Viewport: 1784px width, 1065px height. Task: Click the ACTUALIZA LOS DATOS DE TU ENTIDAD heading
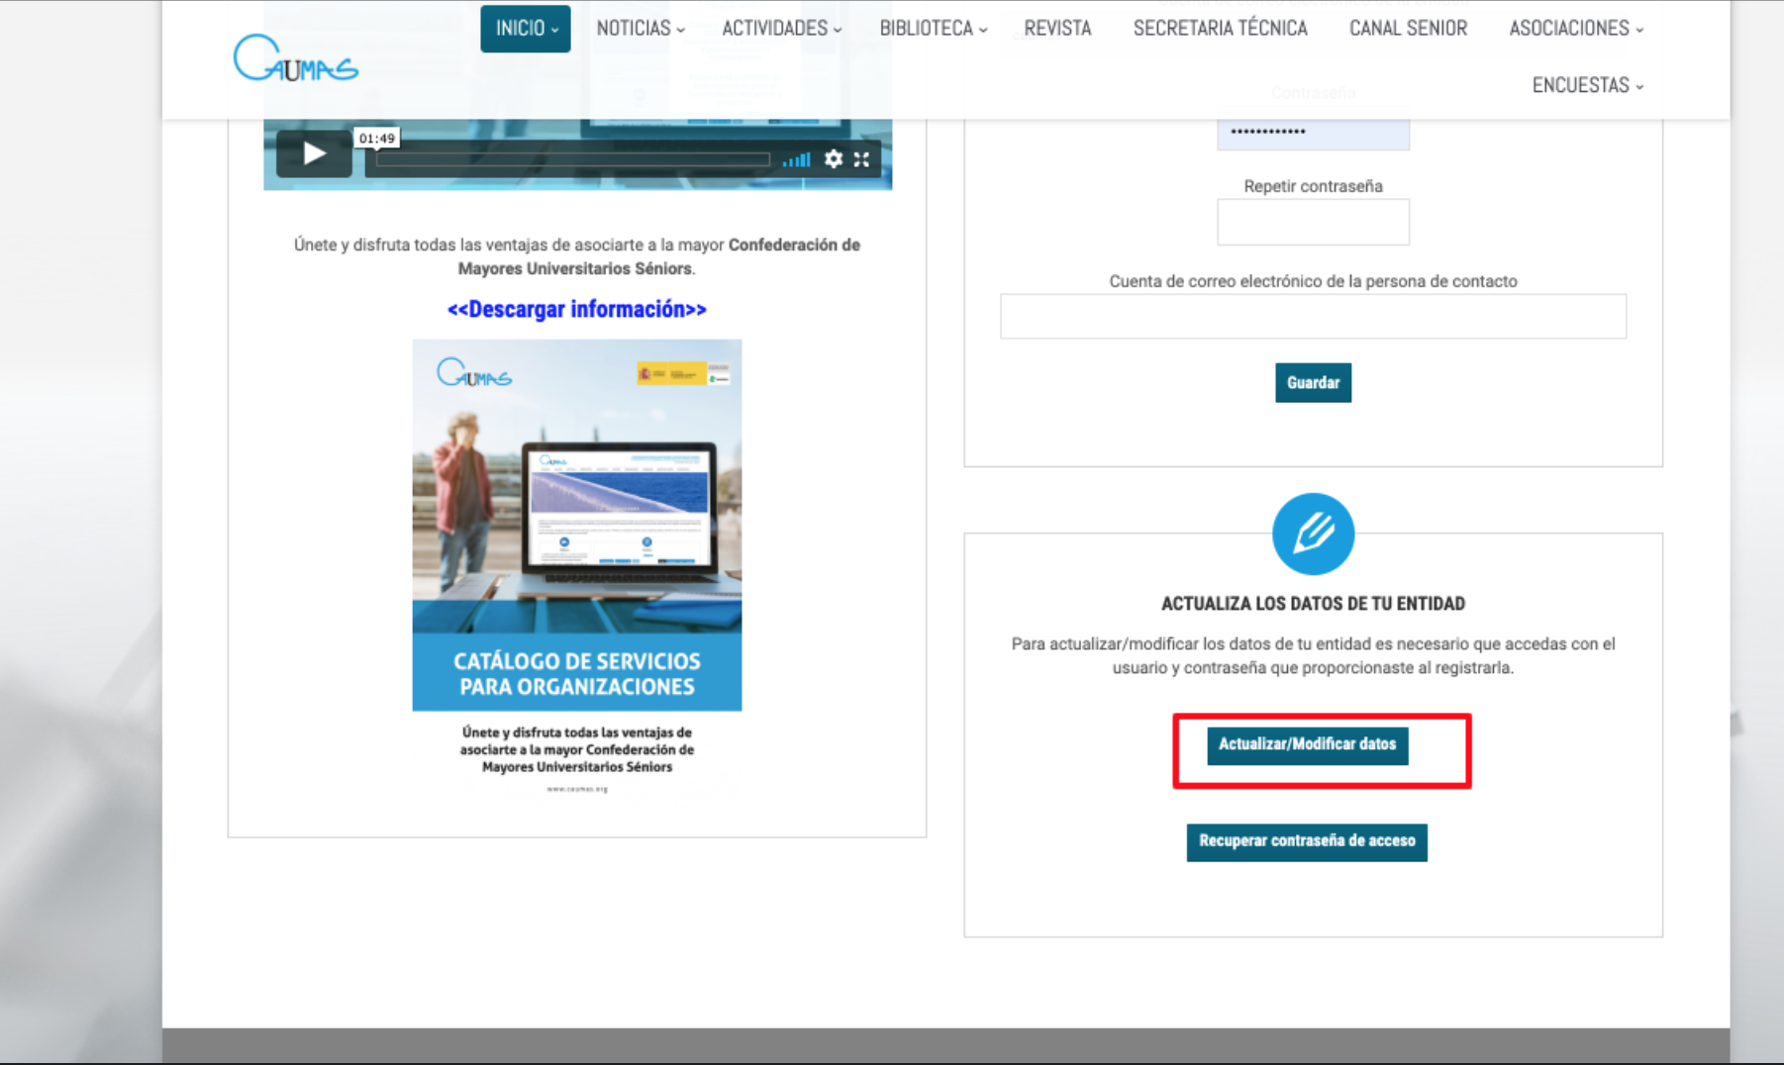[x=1313, y=604]
